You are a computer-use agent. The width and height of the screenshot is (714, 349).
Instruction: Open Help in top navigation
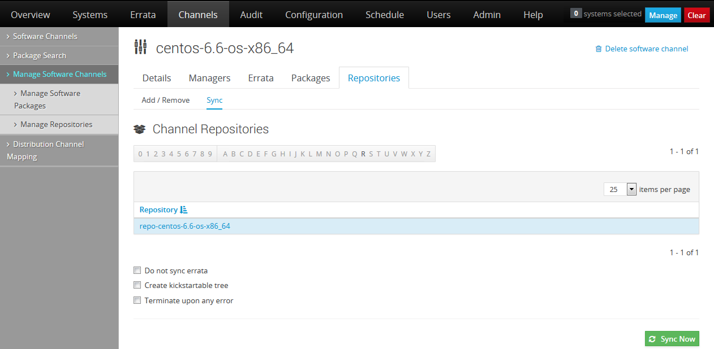(x=533, y=15)
